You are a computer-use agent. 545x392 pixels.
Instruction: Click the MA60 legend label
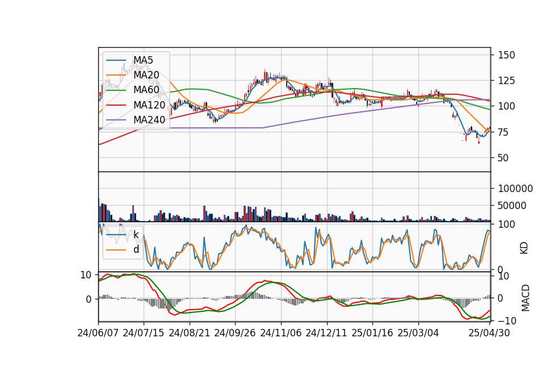146,90
